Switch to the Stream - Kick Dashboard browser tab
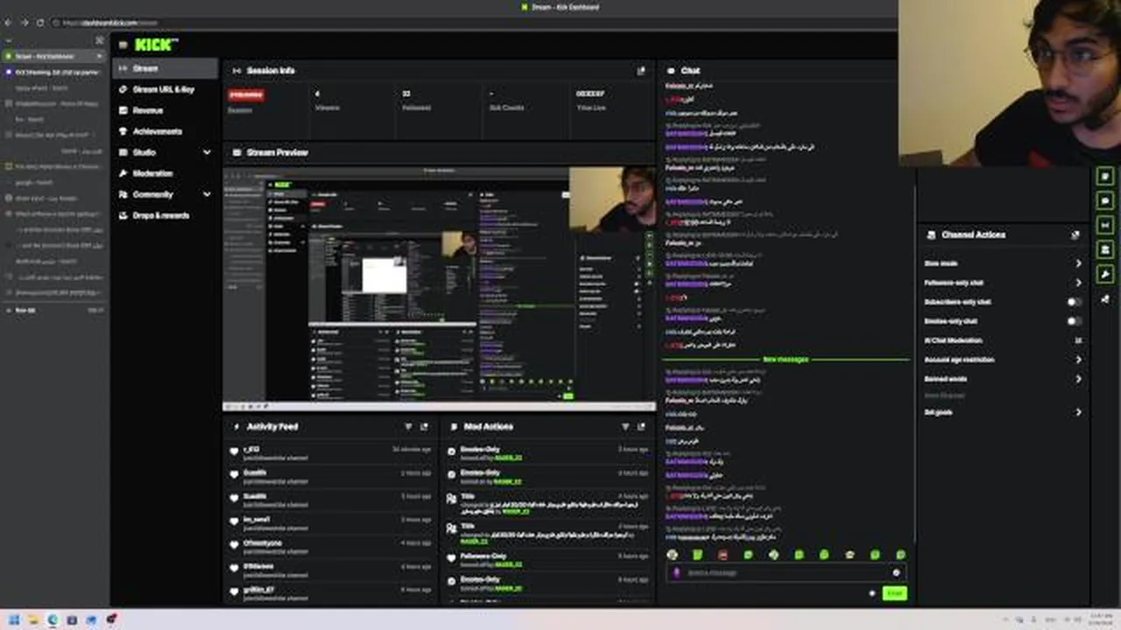Screen dimensions: 1121x630 pos(54,56)
